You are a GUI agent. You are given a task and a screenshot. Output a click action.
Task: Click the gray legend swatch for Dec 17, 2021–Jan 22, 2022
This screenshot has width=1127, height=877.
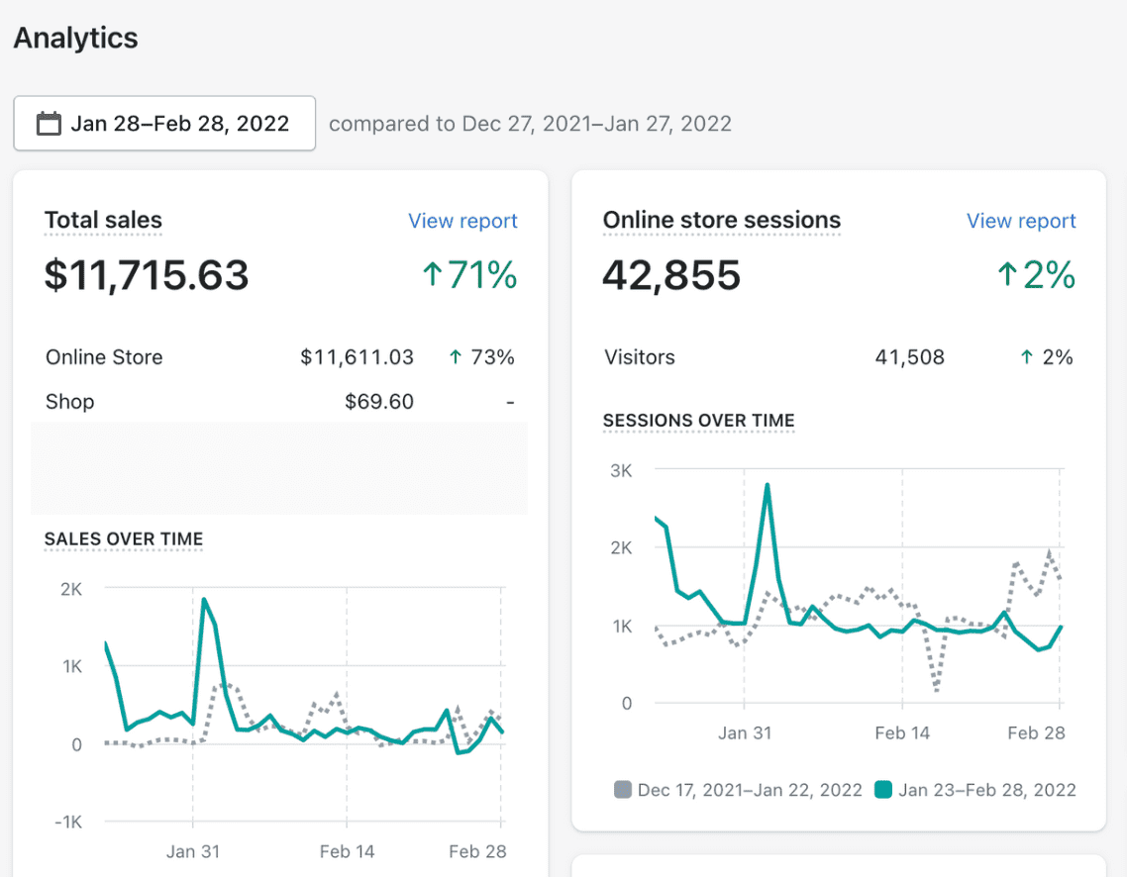click(623, 790)
